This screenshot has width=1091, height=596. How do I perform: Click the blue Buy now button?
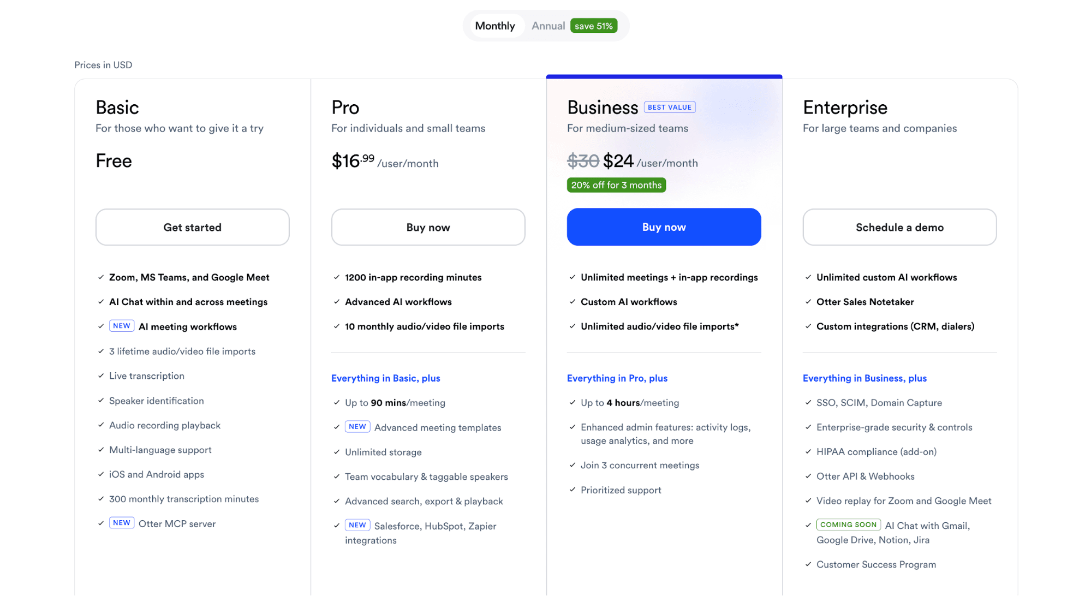(664, 227)
